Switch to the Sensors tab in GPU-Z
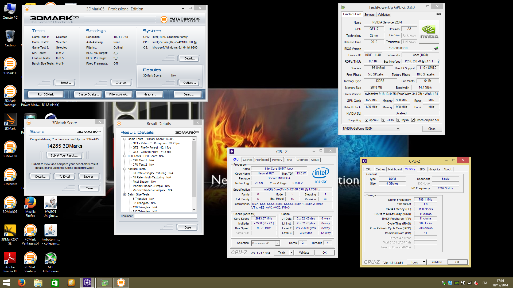Image resolution: width=513 pixels, height=288 pixels. [x=369, y=15]
